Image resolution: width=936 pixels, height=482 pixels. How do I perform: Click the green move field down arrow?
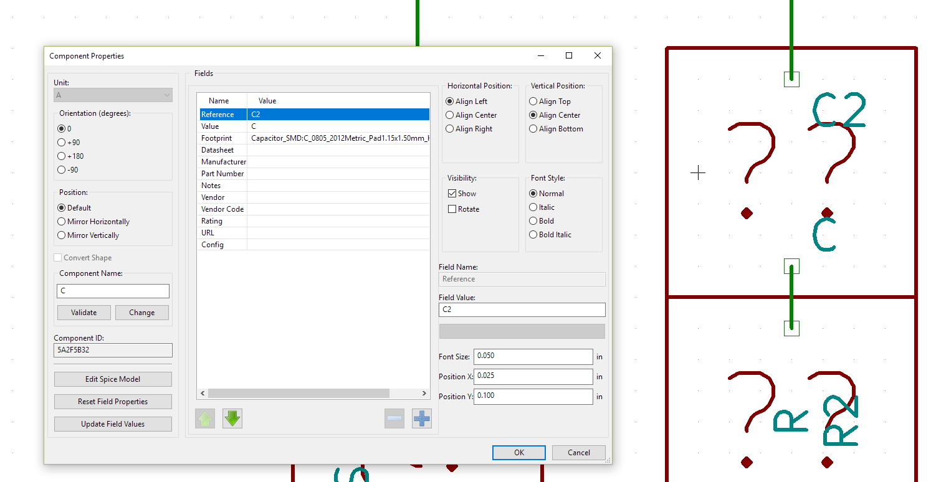[232, 418]
